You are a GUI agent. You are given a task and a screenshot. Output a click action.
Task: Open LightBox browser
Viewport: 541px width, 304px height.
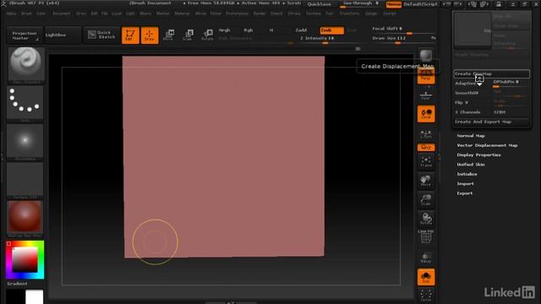[x=63, y=35]
